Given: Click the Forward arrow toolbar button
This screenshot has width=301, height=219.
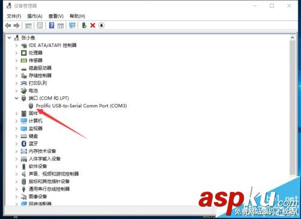Looking at the screenshot, I should point(16,25).
